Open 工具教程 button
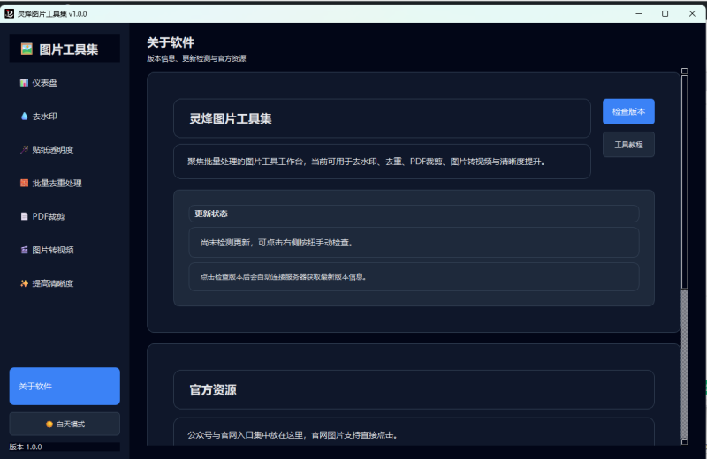The image size is (707, 459). tap(628, 145)
